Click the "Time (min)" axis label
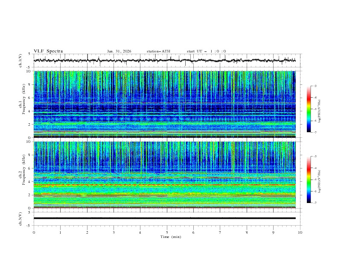 [171, 237]
